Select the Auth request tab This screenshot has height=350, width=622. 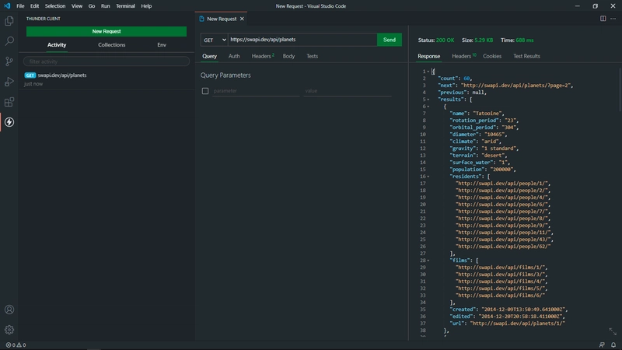click(234, 56)
